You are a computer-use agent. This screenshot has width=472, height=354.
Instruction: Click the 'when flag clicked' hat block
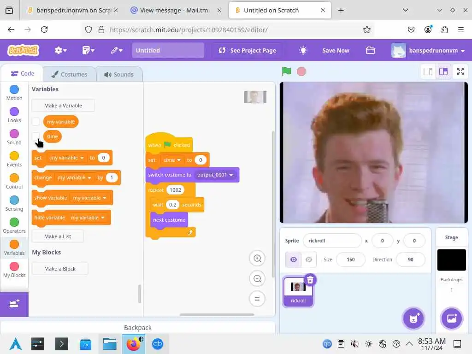pyautogui.click(x=169, y=144)
